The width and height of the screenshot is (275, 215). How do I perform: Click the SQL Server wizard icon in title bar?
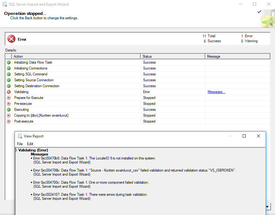(x=4, y=4)
